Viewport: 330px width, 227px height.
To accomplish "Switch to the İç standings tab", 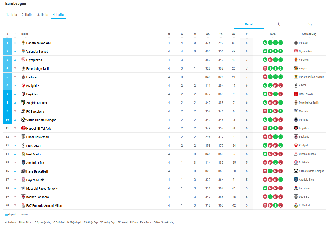I will click(279, 24).
